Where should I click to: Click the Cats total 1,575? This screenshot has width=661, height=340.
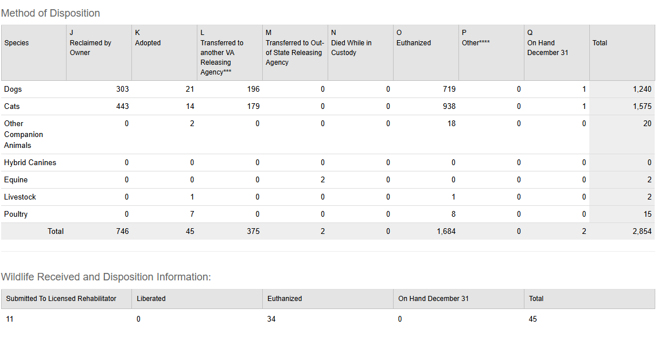pyautogui.click(x=642, y=107)
